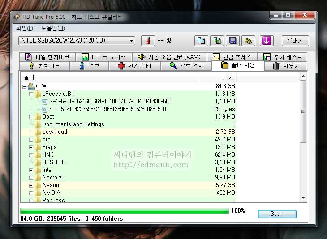The image size is (327, 239).
Task: Switch to the 정보 tab
Action: 89,66
